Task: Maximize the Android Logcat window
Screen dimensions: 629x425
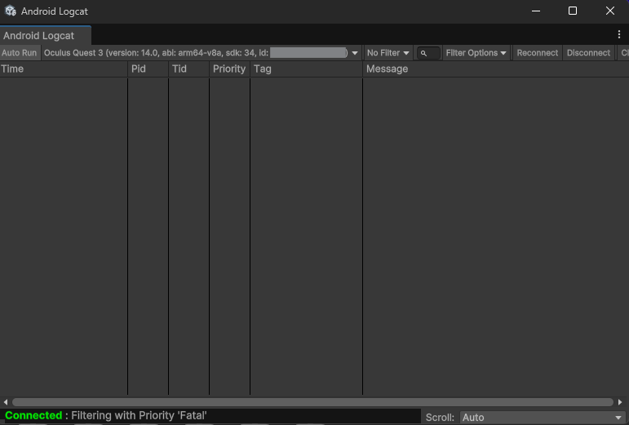Action: tap(573, 11)
